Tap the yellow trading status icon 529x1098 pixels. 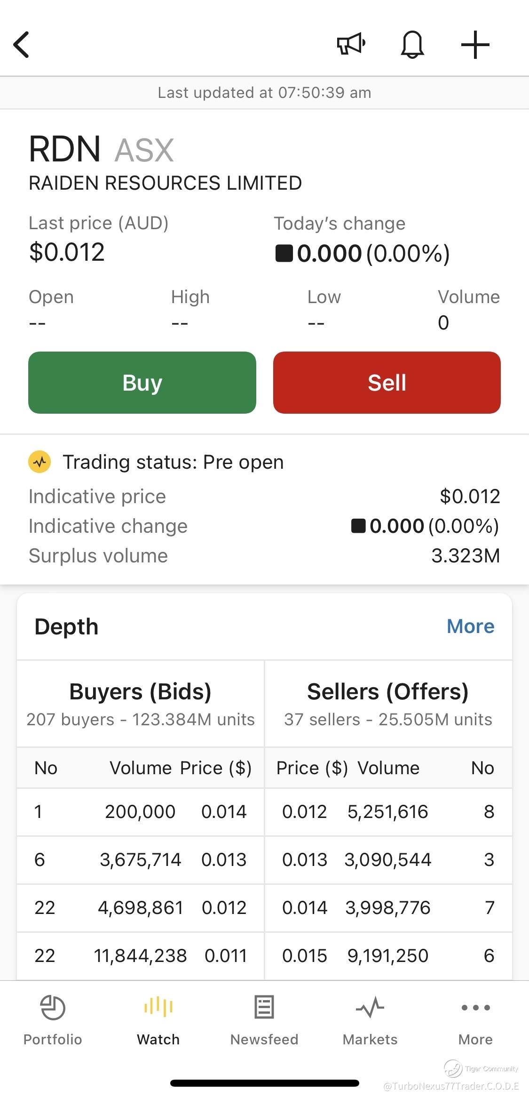(40, 462)
